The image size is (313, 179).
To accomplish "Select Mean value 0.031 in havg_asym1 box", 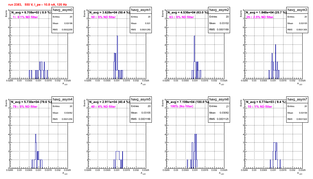I will point(148,23).
